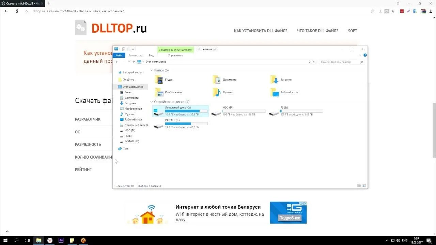Open the Музыка folder icon in Папки

coord(217,92)
